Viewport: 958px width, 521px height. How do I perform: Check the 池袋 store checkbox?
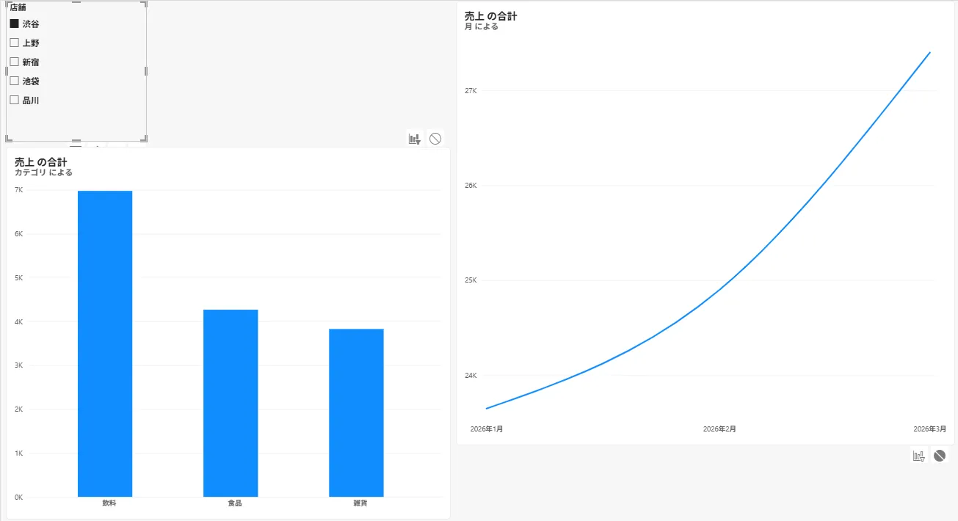[14, 81]
